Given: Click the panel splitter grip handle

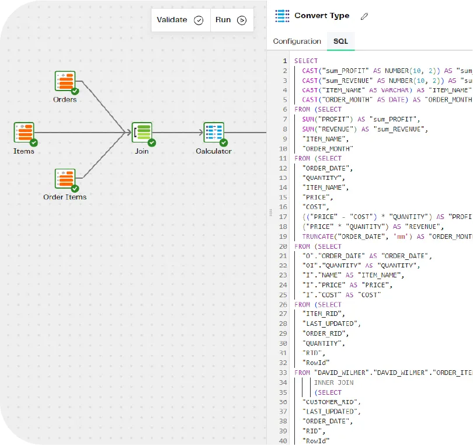Looking at the screenshot, I should click(x=270, y=213).
